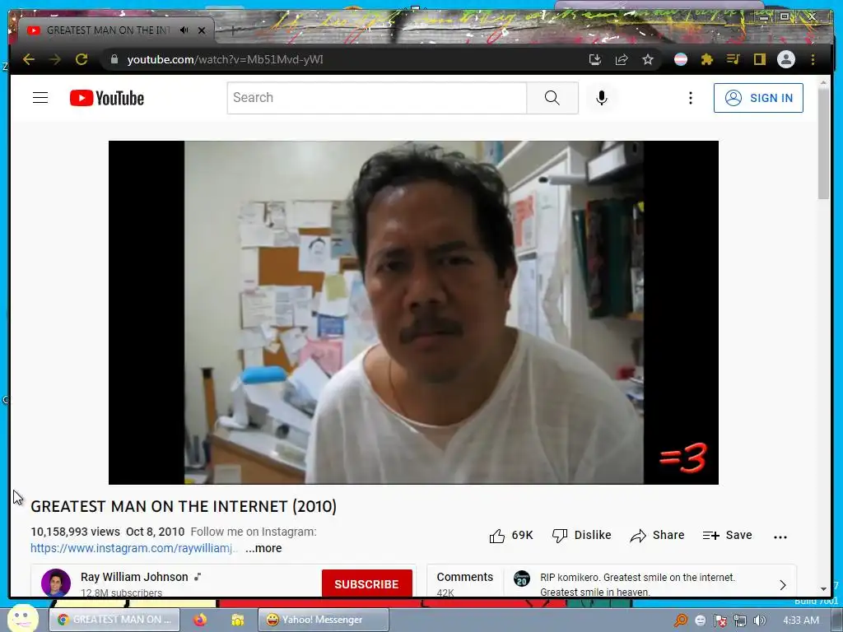Image resolution: width=843 pixels, height=632 pixels.
Task: Open the install/download page icon in address bar
Action: click(594, 59)
